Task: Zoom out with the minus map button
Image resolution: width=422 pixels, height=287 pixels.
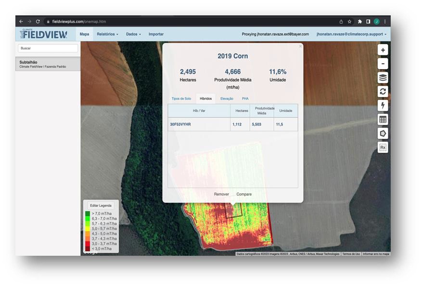Action: (383, 64)
